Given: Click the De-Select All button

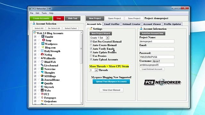Looking at the screenshot, I should point(54,28).
